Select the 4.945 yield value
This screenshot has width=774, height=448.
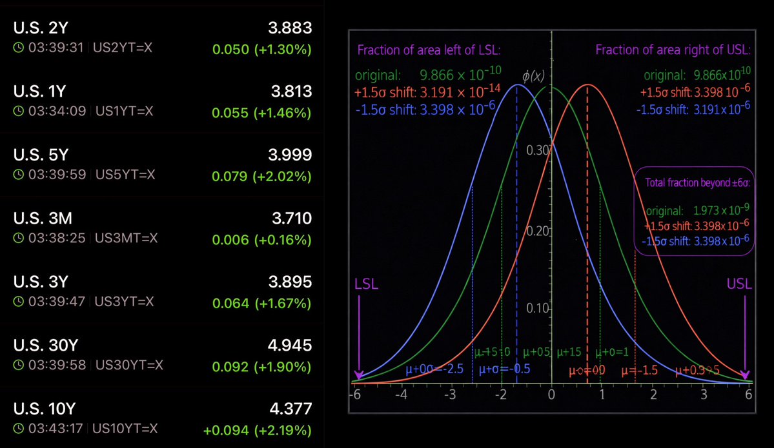tap(289, 346)
